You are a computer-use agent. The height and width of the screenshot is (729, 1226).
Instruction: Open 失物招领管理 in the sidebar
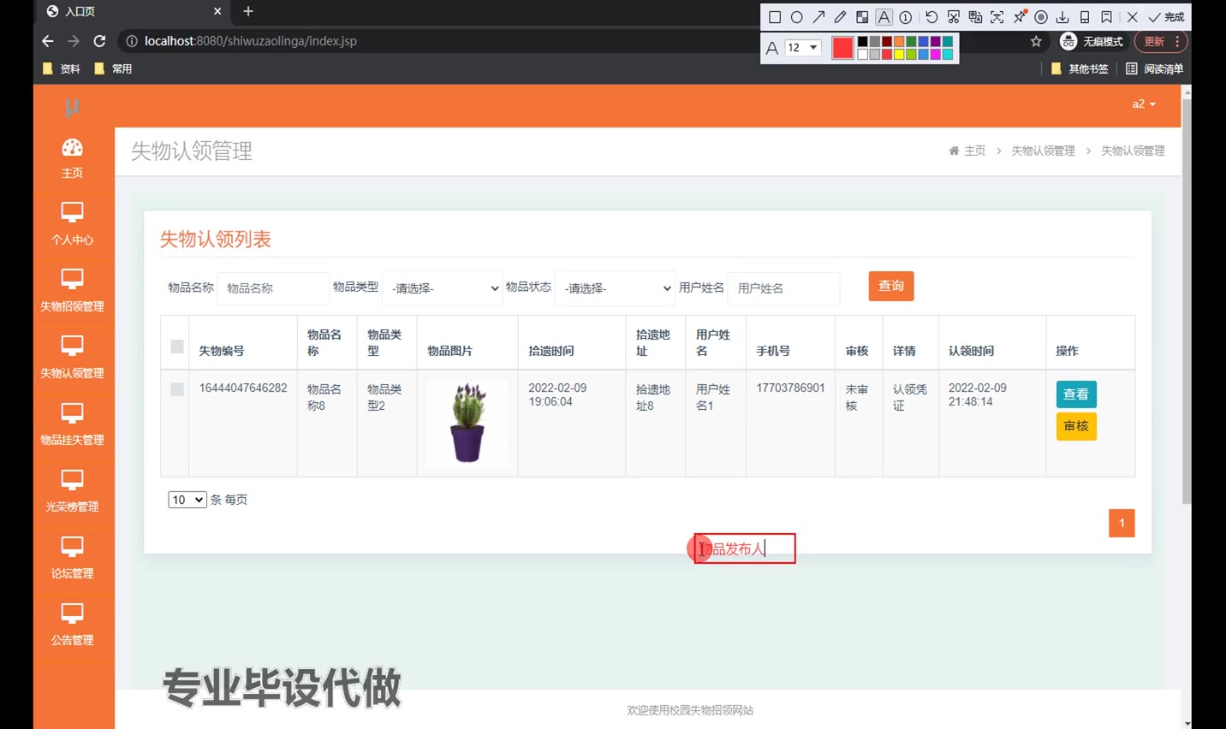click(73, 291)
